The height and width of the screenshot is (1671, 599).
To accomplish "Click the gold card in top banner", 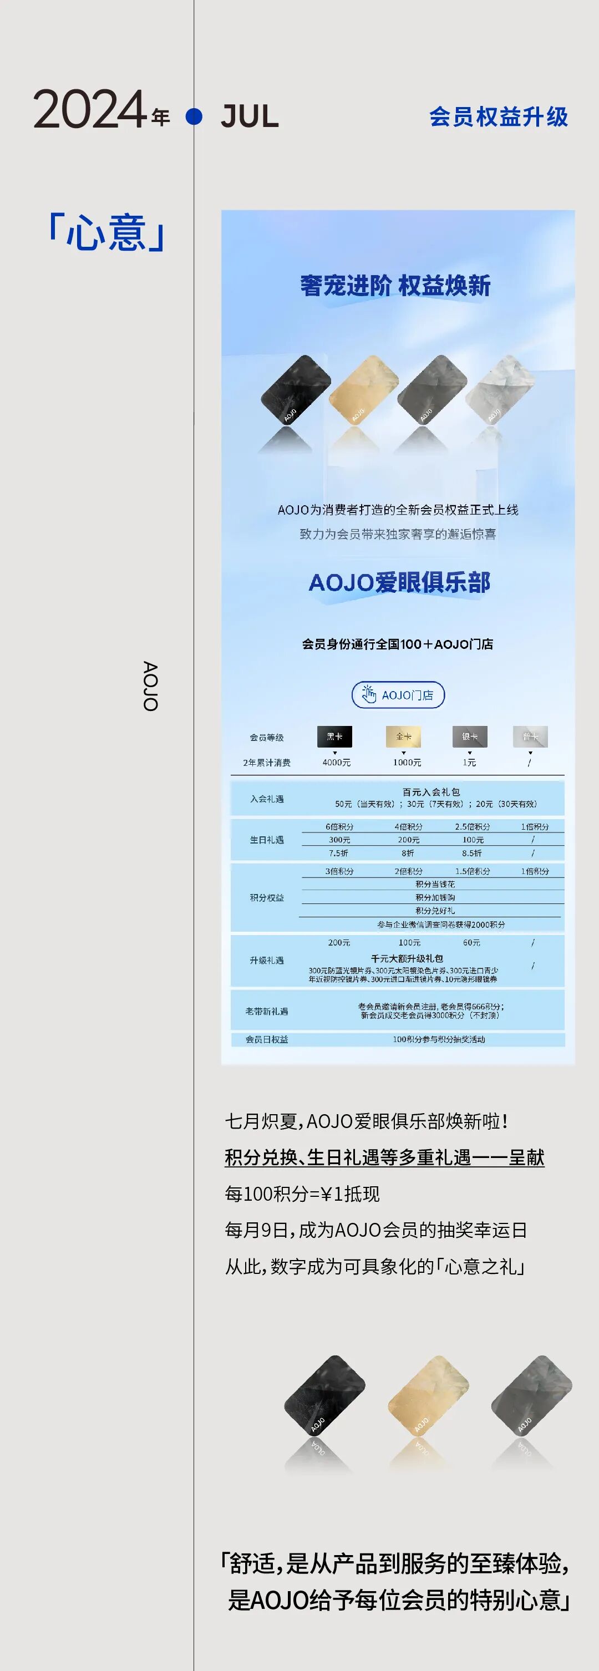I will [363, 389].
